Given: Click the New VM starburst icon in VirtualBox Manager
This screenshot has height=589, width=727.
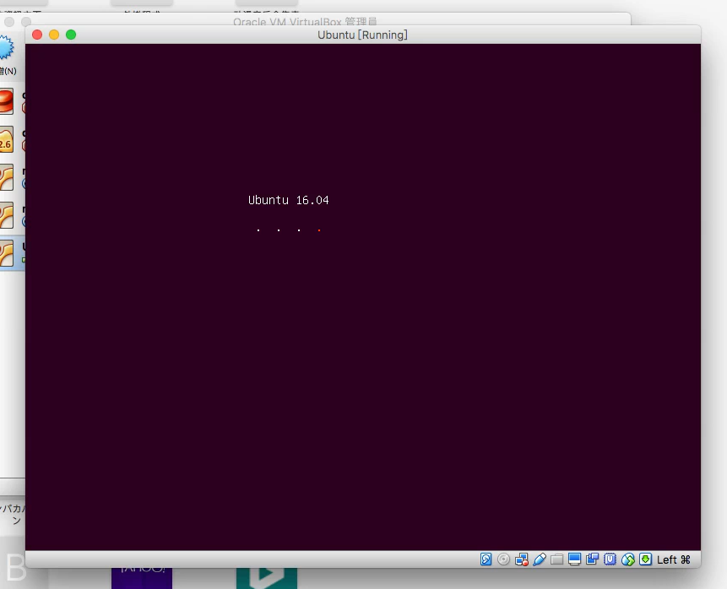Looking at the screenshot, I should point(6,48).
